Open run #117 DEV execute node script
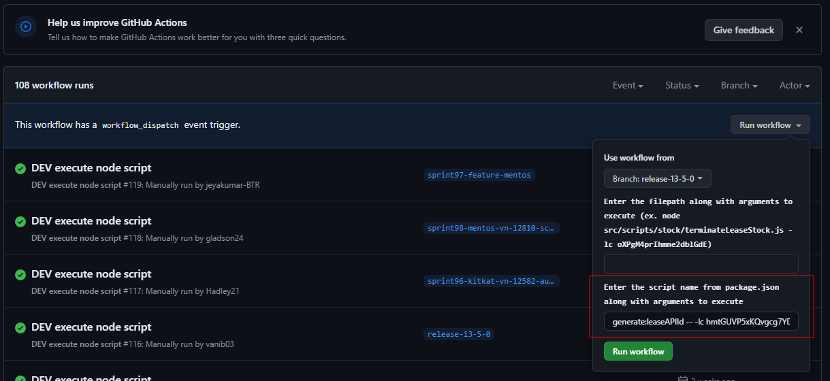830x381 pixels. pos(91,274)
